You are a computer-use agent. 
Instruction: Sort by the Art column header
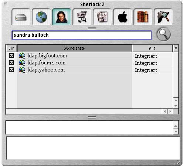pyautogui.click(x=152, y=48)
